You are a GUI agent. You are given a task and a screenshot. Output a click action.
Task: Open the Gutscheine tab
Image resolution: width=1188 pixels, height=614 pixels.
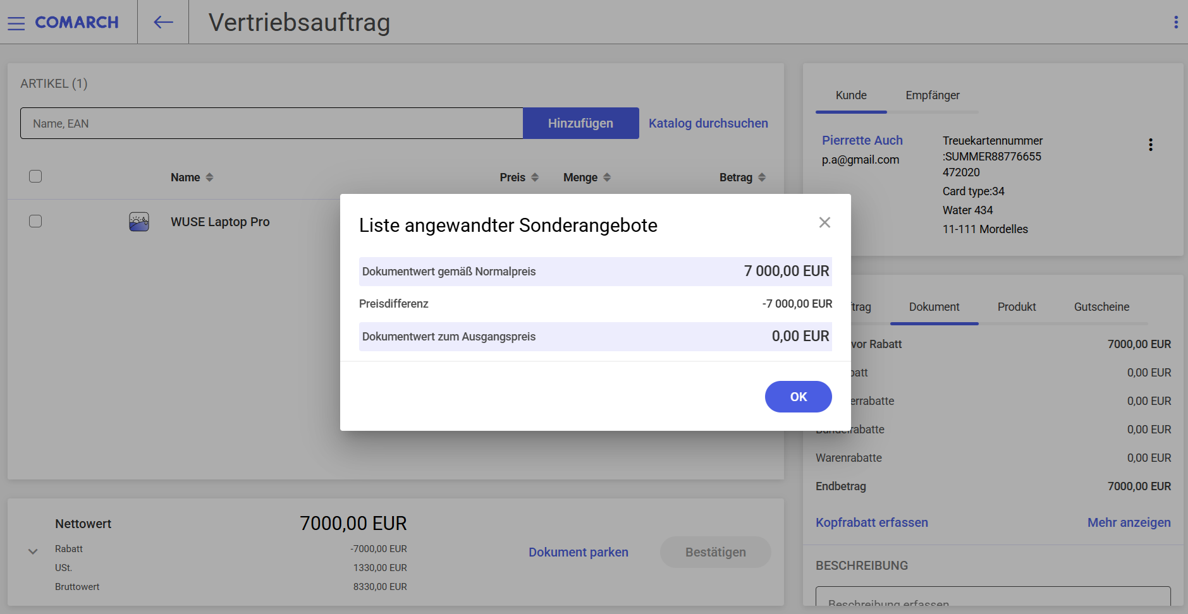[x=1101, y=307]
